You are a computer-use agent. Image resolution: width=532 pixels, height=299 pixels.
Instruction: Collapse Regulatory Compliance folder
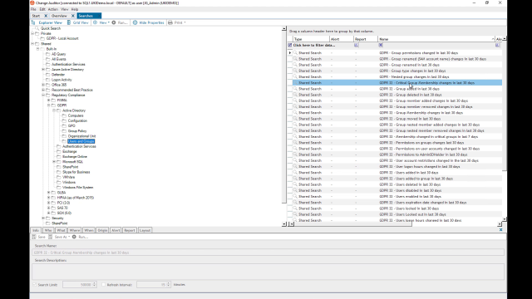tap(43, 95)
